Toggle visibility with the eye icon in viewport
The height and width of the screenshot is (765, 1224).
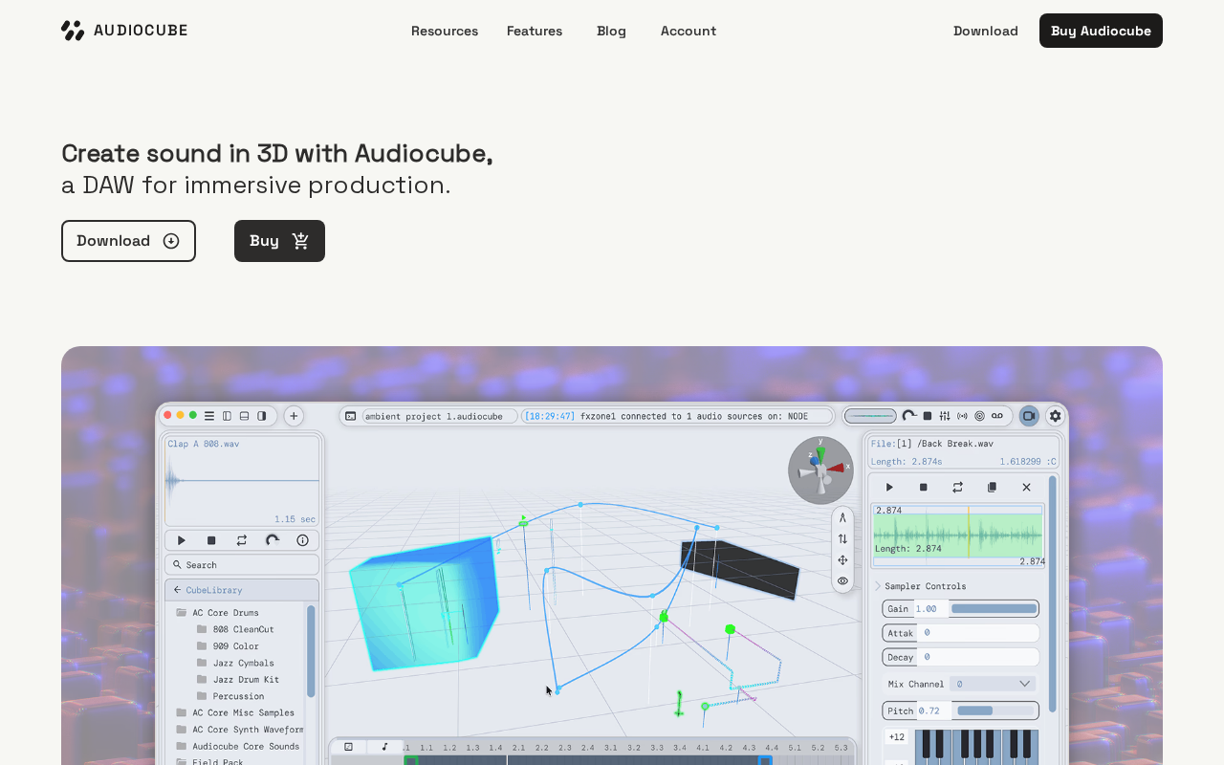click(x=842, y=580)
